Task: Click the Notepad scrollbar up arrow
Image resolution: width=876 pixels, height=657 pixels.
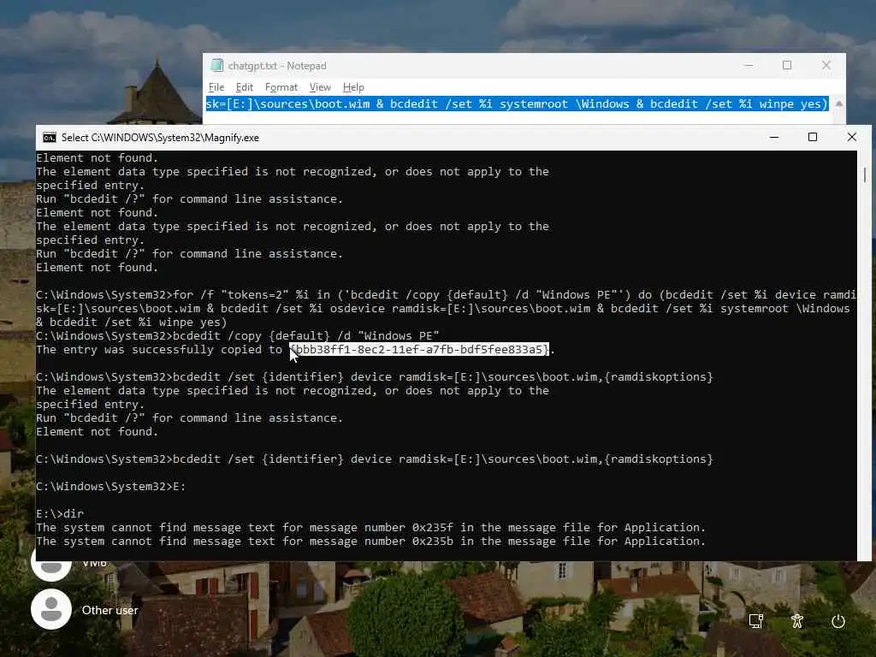Action: (x=838, y=104)
